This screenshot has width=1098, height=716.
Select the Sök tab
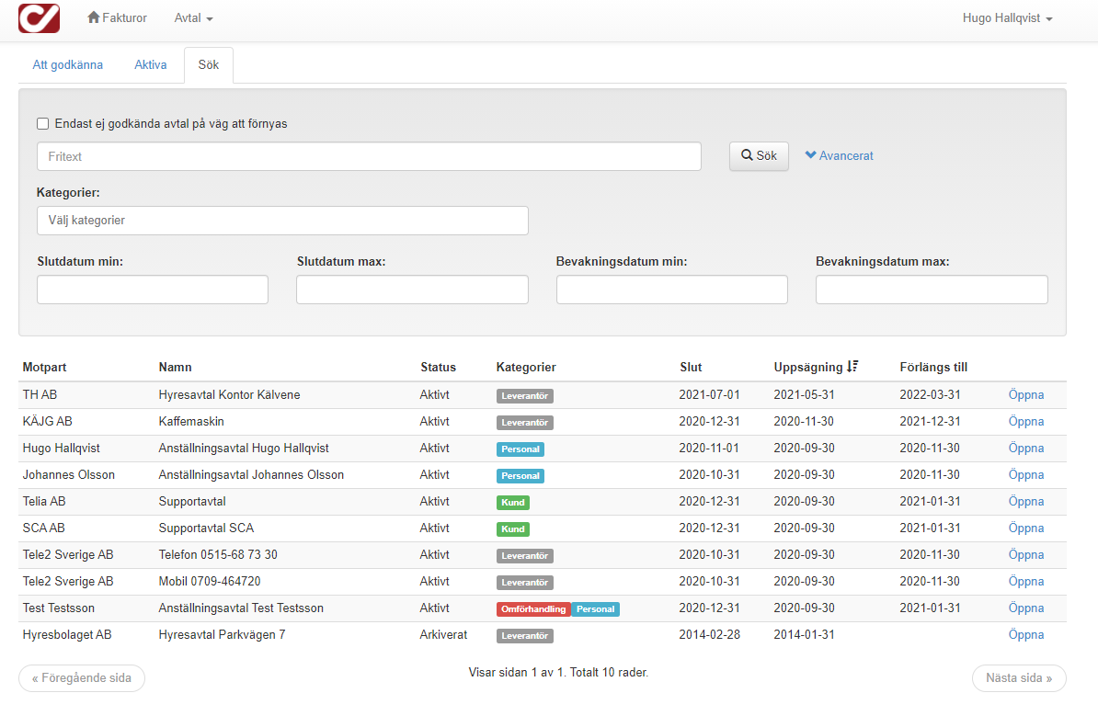(x=209, y=64)
